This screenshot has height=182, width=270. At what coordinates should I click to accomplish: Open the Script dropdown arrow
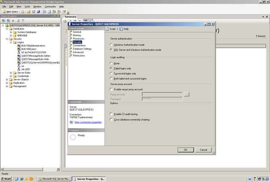click(118, 29)
